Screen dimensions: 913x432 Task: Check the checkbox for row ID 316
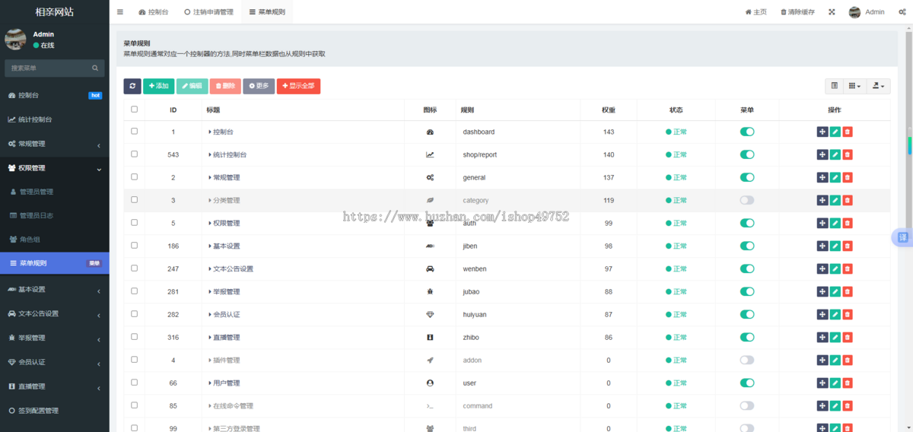coord(135,336)
